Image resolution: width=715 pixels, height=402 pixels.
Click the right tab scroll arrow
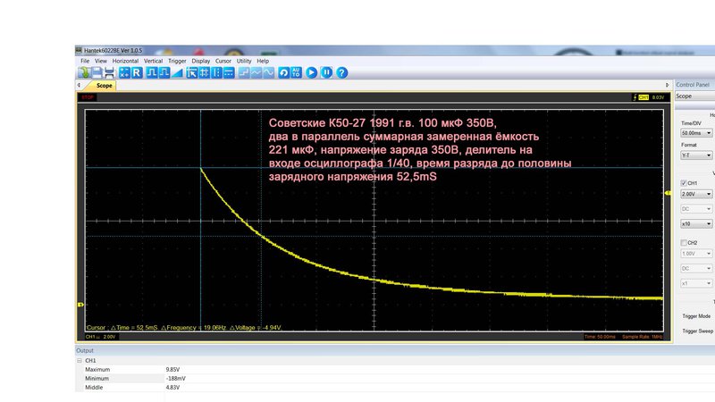[667, 85]
